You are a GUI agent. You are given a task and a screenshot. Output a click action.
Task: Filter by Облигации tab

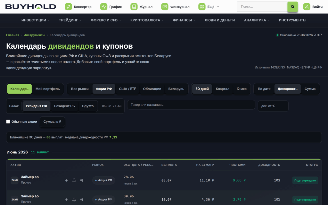point(152,89)
